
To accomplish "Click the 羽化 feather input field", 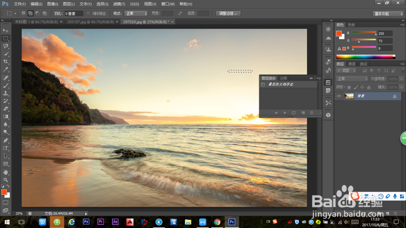I will (x=73, y=13).
